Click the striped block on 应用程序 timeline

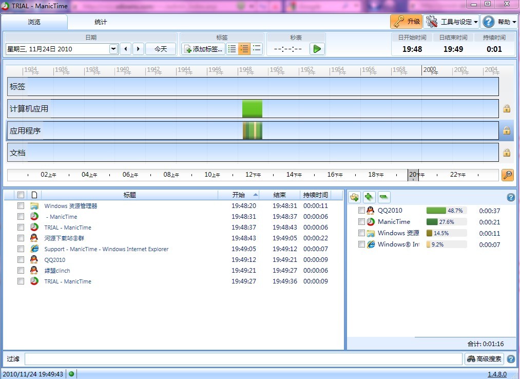(253, 130)
